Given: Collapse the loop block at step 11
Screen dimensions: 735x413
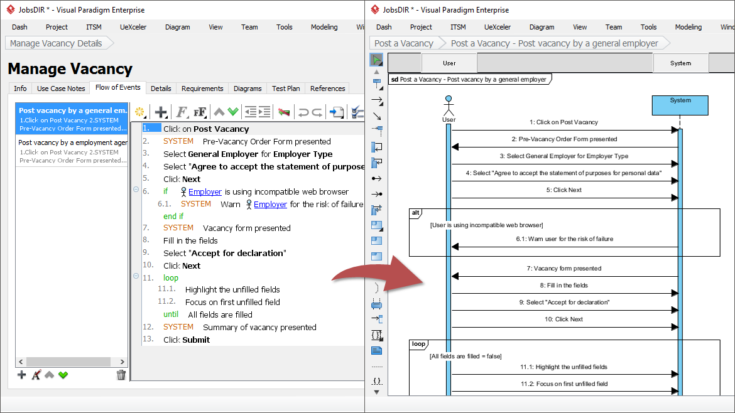Looking at the screenshot, I should pos(136,276).
